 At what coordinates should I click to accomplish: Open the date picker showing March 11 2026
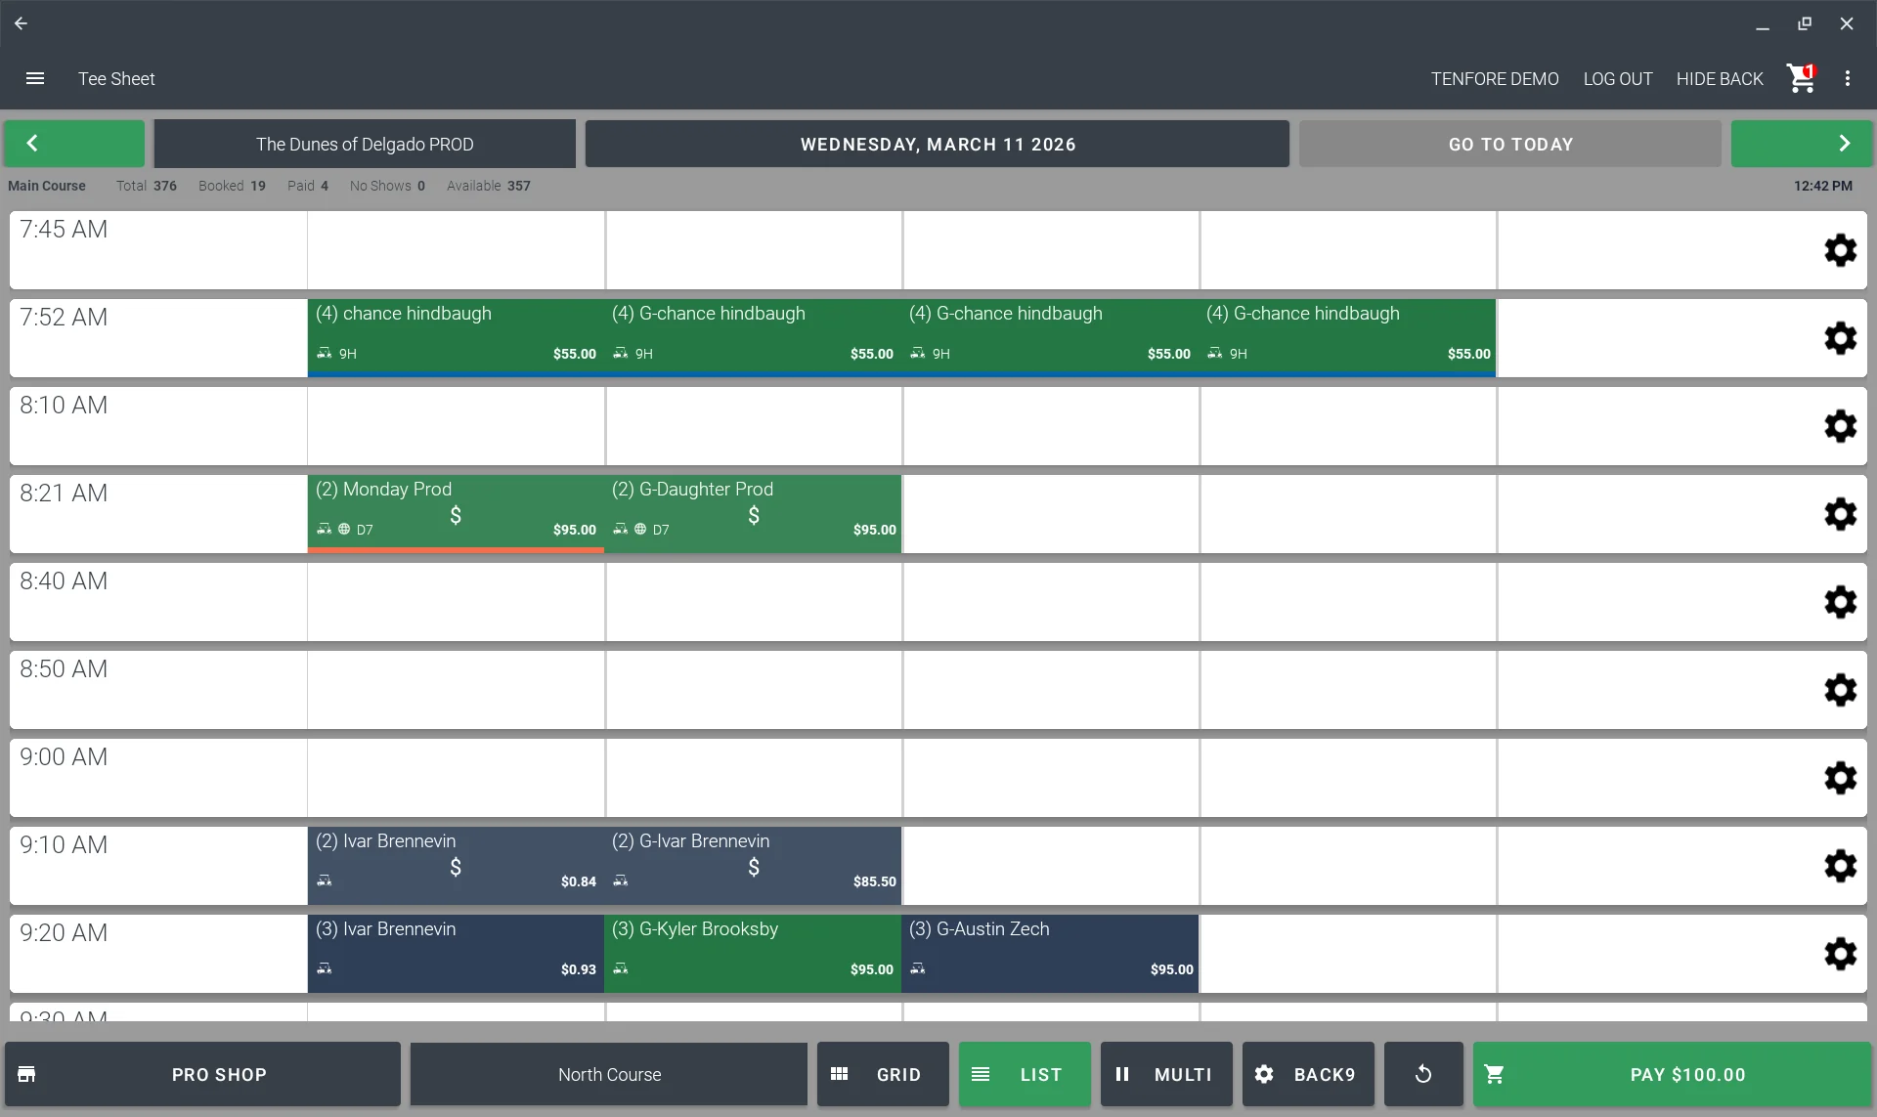tap(937, 144)
